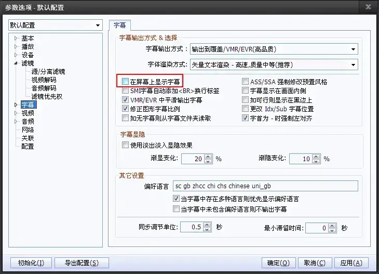Enable 使用淡出淡入显隐效果 checkbox

click(125, 145)
